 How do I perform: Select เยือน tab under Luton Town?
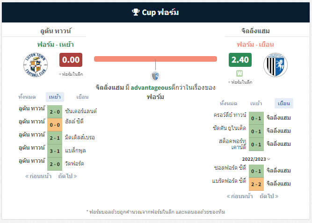[82, 97]
